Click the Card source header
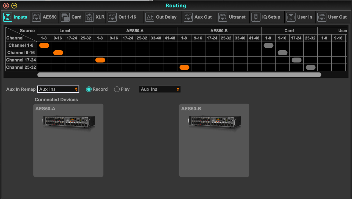 pyautogui.click(x=289, y=31)
